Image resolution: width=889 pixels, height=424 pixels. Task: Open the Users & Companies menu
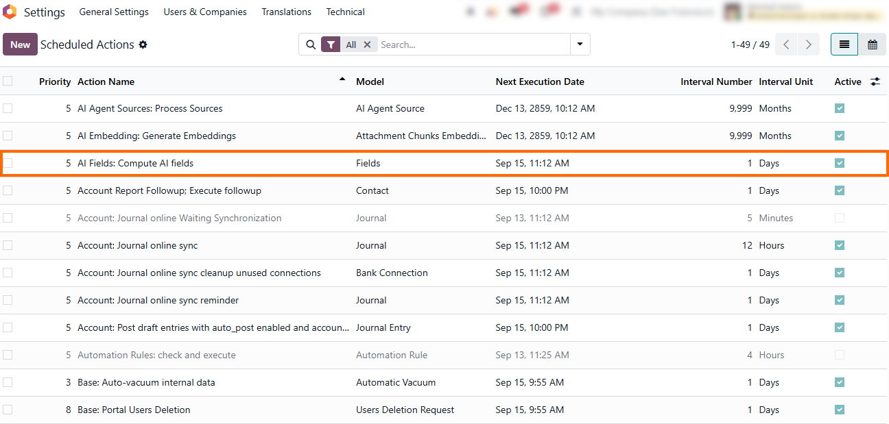pos(205,12)
